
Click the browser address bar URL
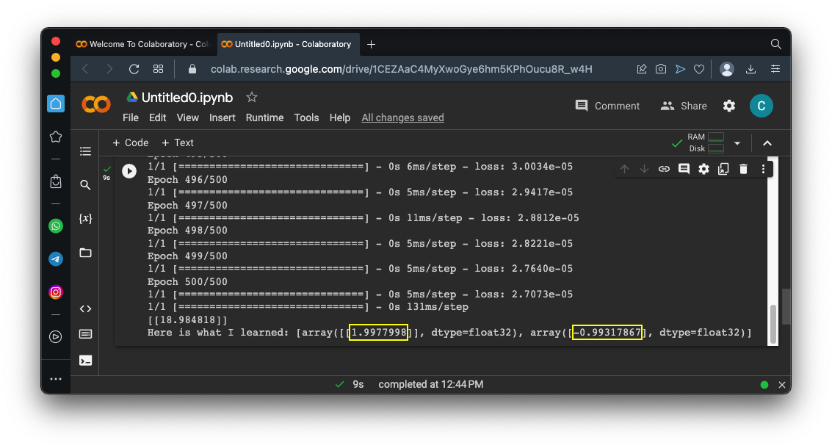click(401, 69)
